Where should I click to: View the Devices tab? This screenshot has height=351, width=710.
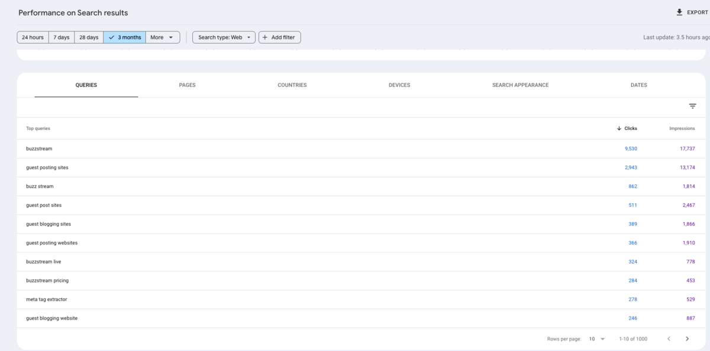(x=399, y=85)
